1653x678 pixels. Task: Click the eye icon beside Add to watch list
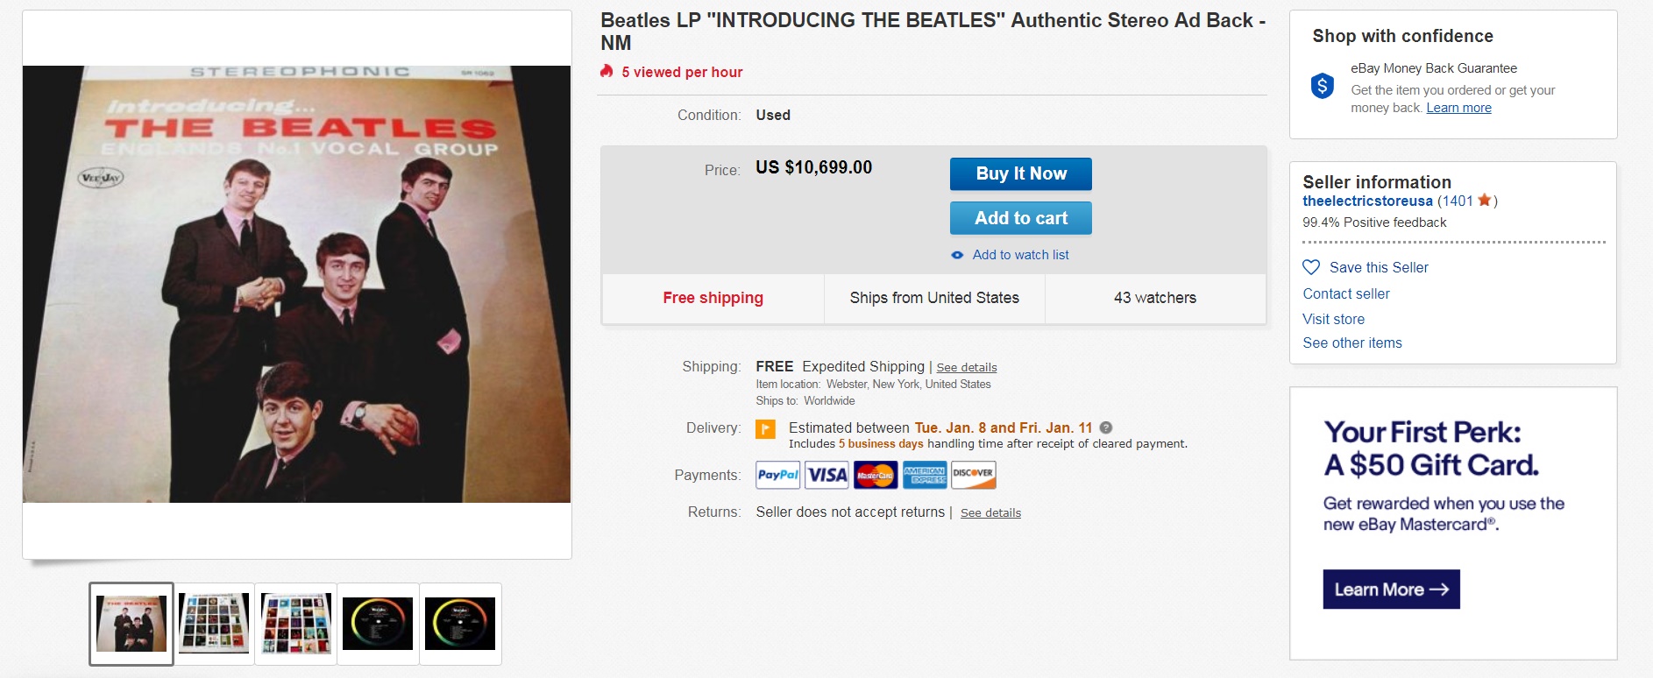tap(957, 255)
